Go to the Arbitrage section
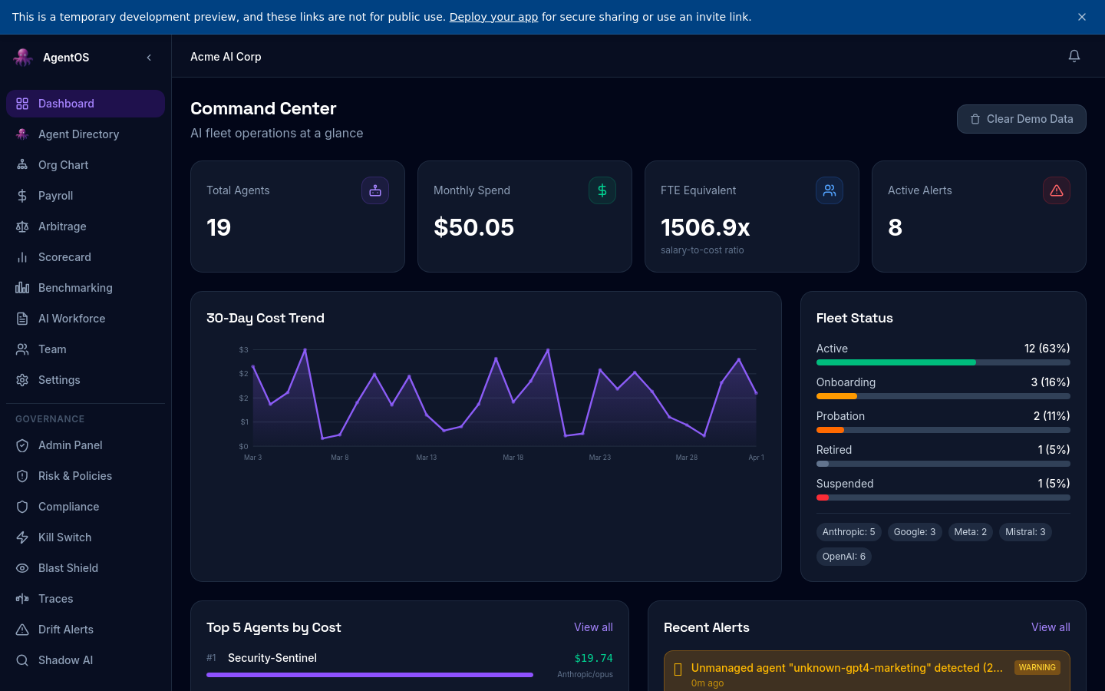This screenshot has height=691, width=1105. [x=62, y=226]
